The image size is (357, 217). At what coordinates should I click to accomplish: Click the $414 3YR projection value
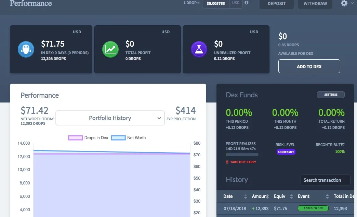coord(186,110)
